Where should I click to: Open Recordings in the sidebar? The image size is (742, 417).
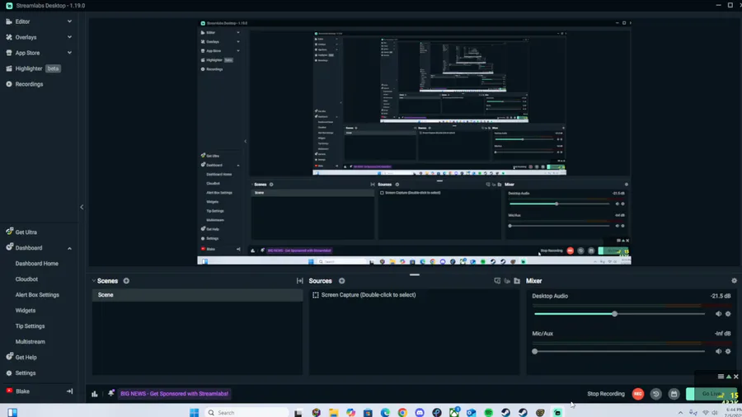click(29, 84)
